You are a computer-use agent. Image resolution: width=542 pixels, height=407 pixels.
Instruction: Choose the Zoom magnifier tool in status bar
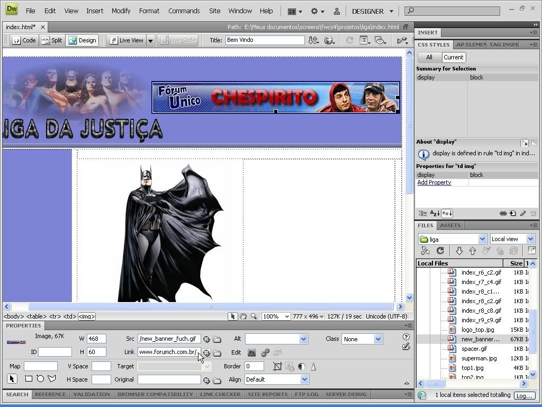click(254, 316)
